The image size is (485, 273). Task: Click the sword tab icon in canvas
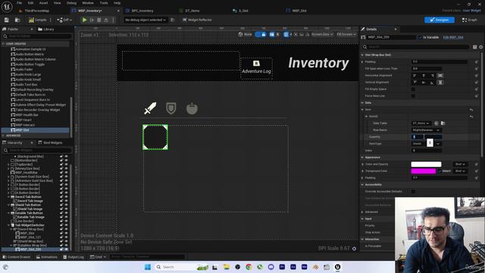pos(150,108)
